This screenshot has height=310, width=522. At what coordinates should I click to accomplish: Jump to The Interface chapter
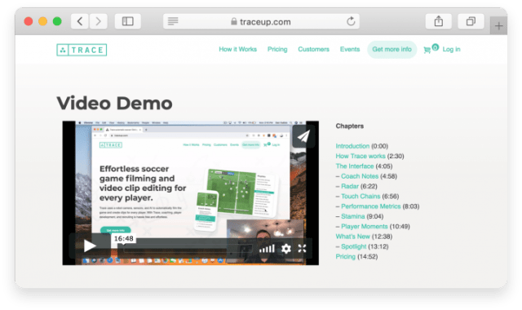pyautogui.click(x=355, y=166)
